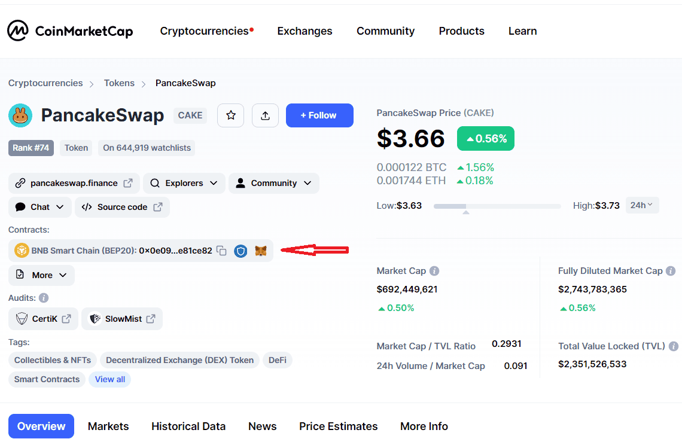This screenshot has height=439, width=682.
Task: Click the Explorers magnifier icon
Action: point(155,183)
